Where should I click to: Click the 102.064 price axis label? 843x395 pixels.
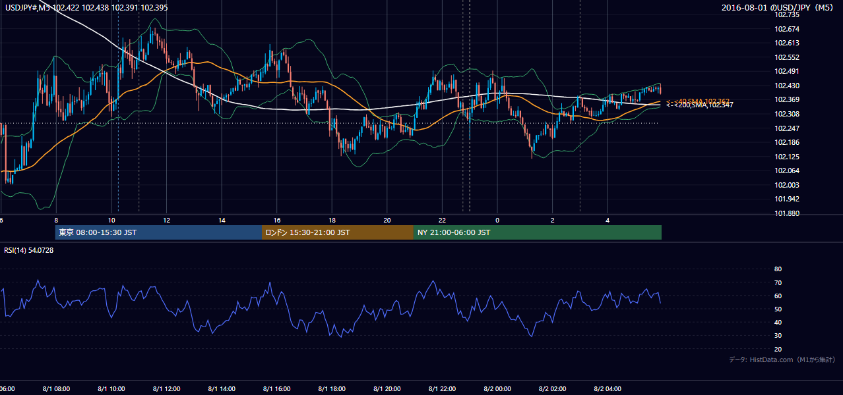pos(788,171)
